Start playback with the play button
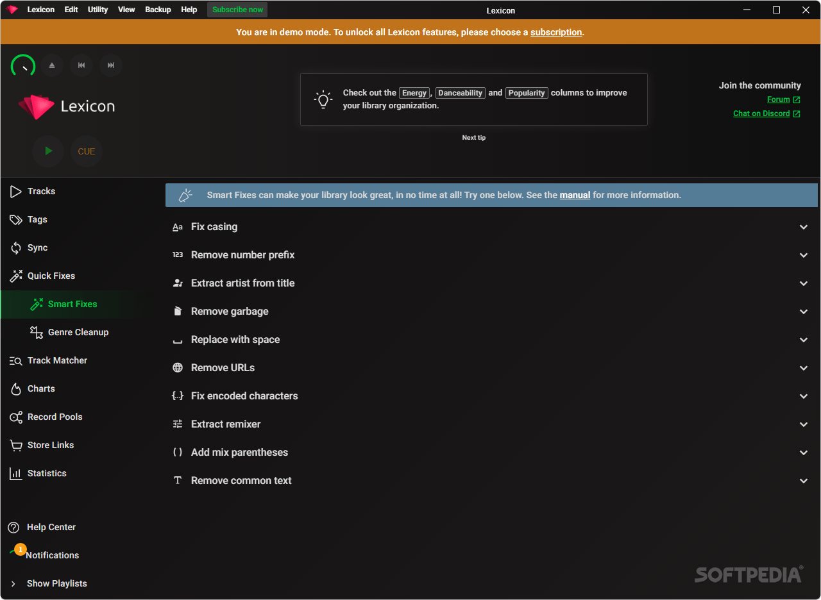 click(x=48, y=151)
